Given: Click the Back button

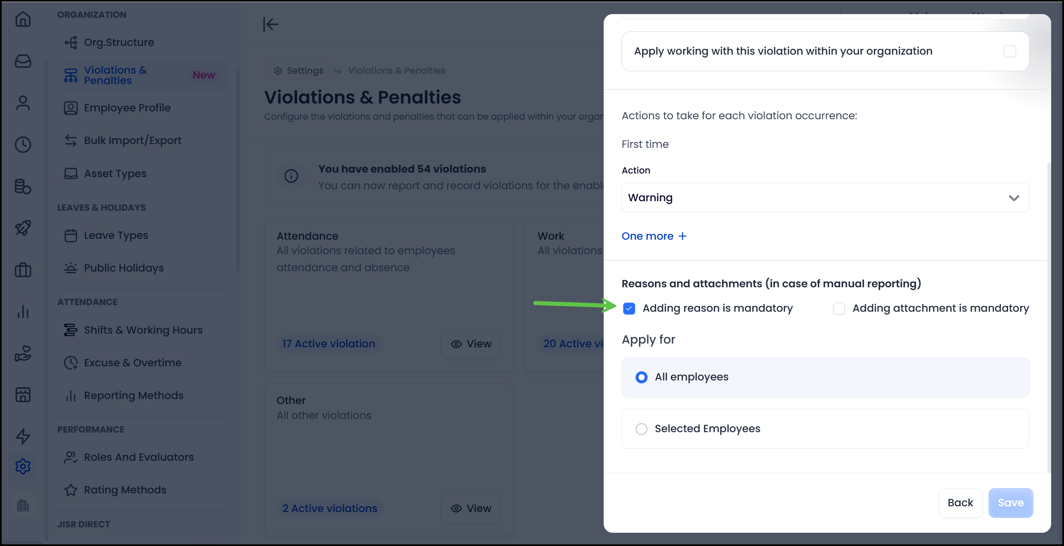Looking at the screenshot, I should pyautogui.click(x=960, y=503).
